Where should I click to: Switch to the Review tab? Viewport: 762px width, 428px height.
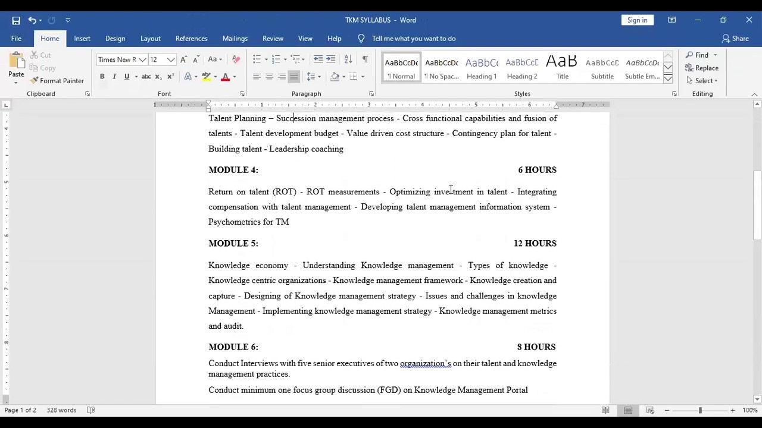[273, 39]
